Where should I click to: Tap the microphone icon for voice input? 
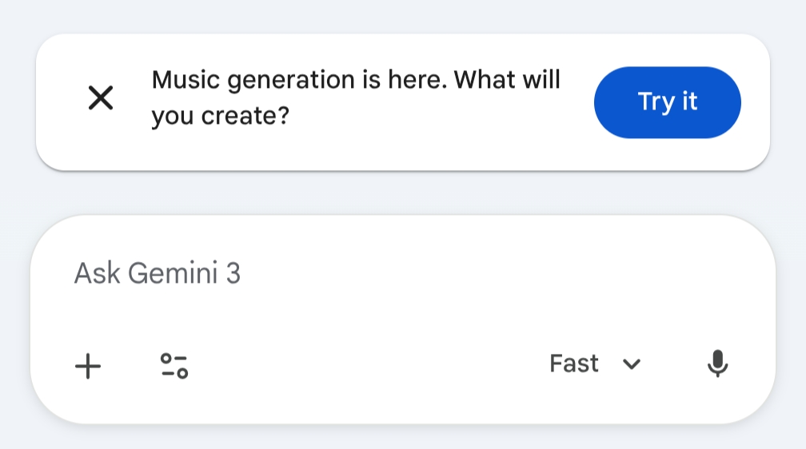(717, 364)
